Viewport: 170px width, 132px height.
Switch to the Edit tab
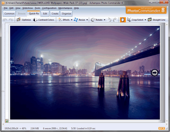pos(45,14)
